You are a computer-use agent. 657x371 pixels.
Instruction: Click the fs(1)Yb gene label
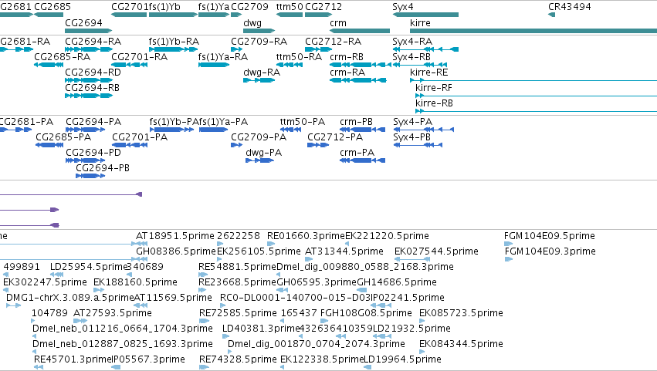pos(164,7)
